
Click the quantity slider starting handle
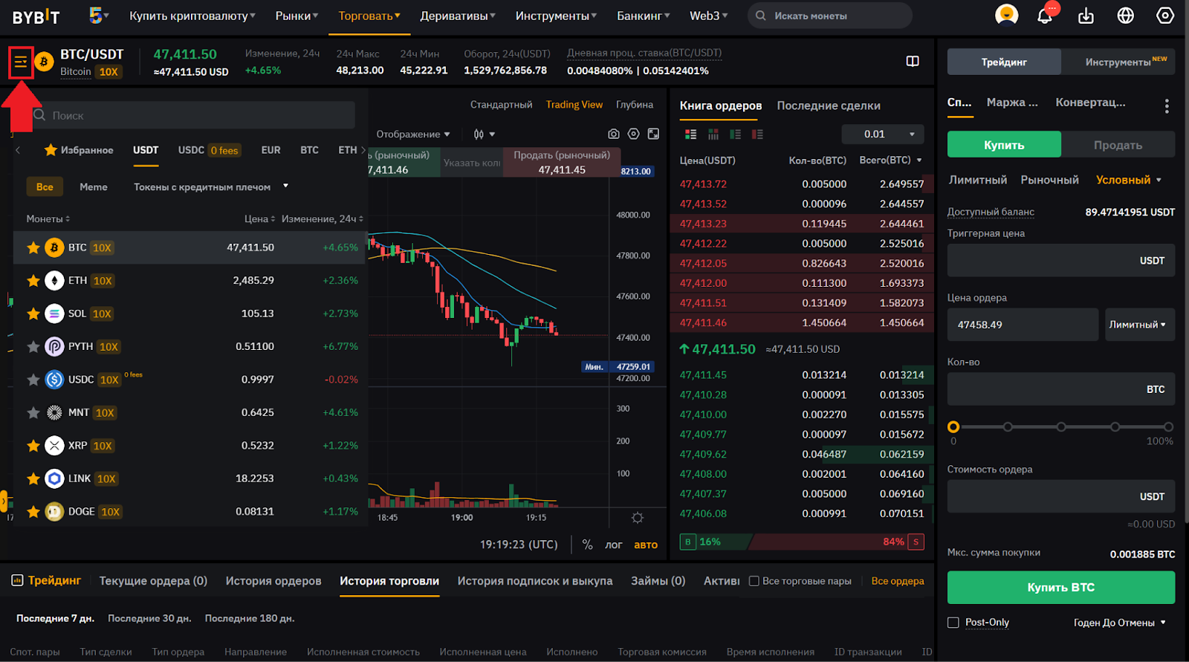coord(953,426)
